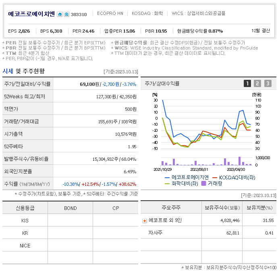Click the purple 거래량 legend square
This screenshot has height=274, width=280.
[x=203, y=183]
